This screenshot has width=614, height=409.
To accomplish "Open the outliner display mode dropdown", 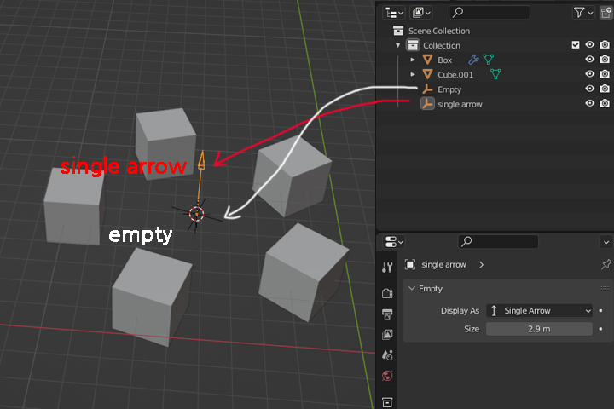I will pos(421,13).
